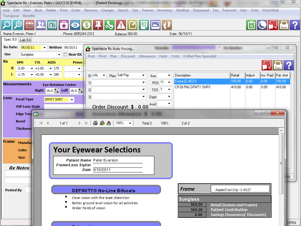
Task: Click the Benefits menu item
Action: [x=29, y=16]
